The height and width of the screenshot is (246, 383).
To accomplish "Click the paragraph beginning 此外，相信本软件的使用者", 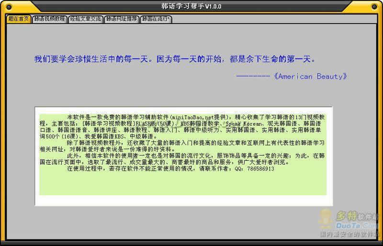I will pyautogui.click(x=182, y=159).
